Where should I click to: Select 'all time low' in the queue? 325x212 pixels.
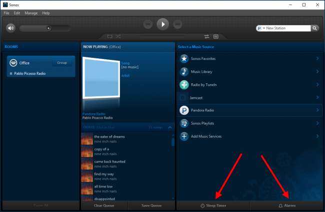click(127, 189)
